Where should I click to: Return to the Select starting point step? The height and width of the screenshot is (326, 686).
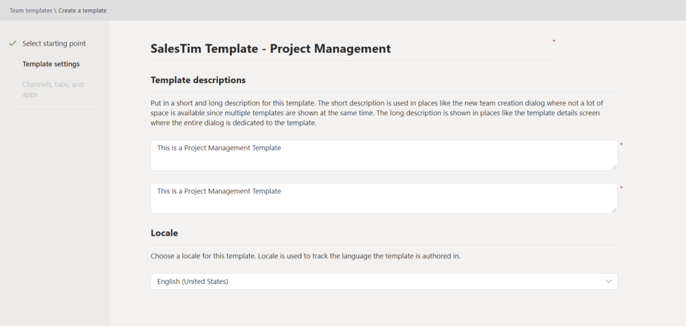54,44
